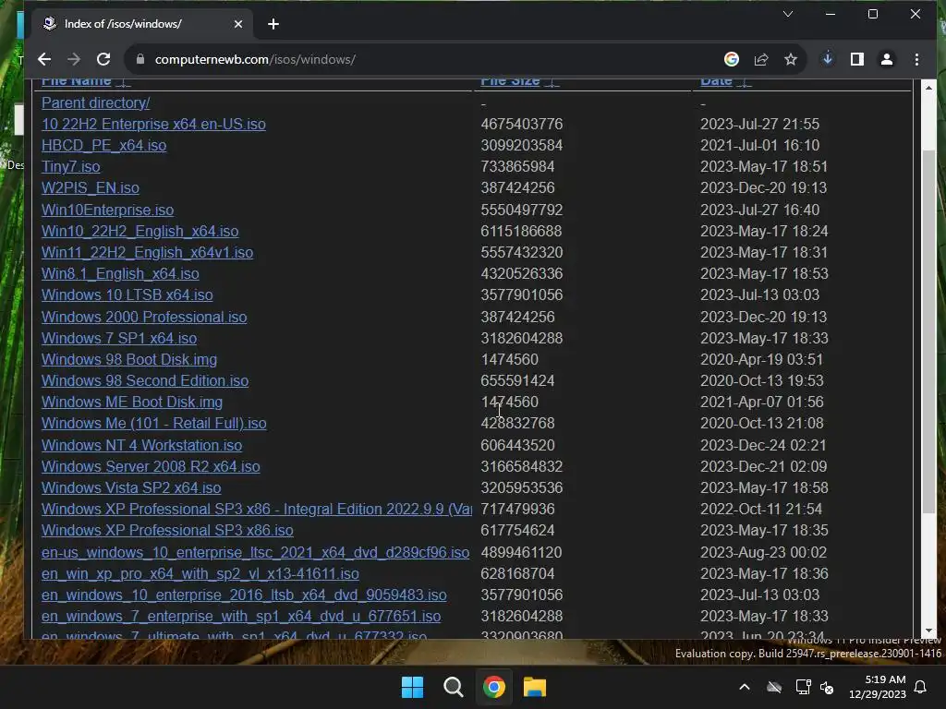Open the Parent directory/ link
This screenshot has height=709, width=946.
pyautogui.click(x=95, y=103)
